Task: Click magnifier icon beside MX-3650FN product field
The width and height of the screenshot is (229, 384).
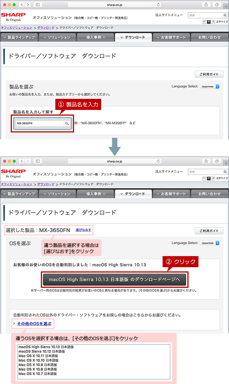Action: coord(67,123)
